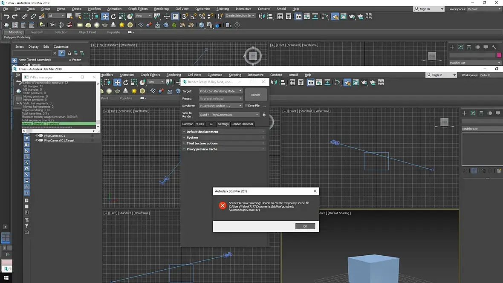Viewport: 503px width, 283px height.
Task: Click the pink object color swatch
Action: [x=499, y=55]
